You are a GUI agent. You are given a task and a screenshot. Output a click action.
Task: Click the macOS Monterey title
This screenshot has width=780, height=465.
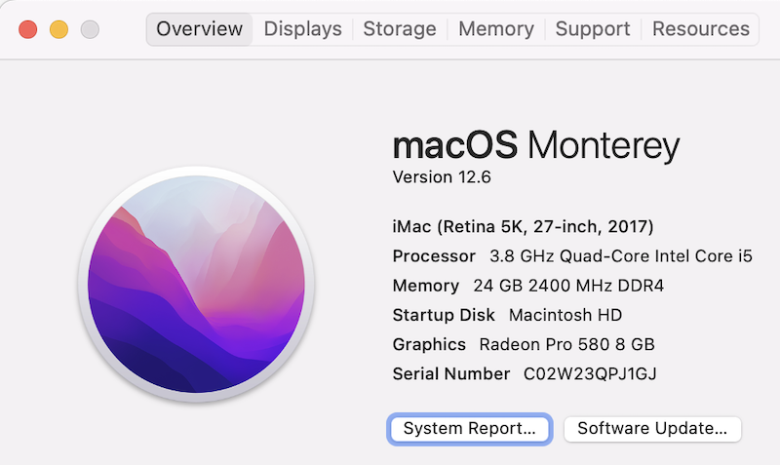pos(535,145)
